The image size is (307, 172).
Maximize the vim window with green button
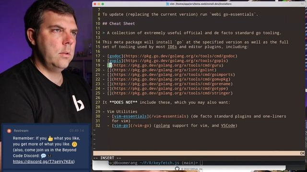pyautogui.click(x=103, y=4)
